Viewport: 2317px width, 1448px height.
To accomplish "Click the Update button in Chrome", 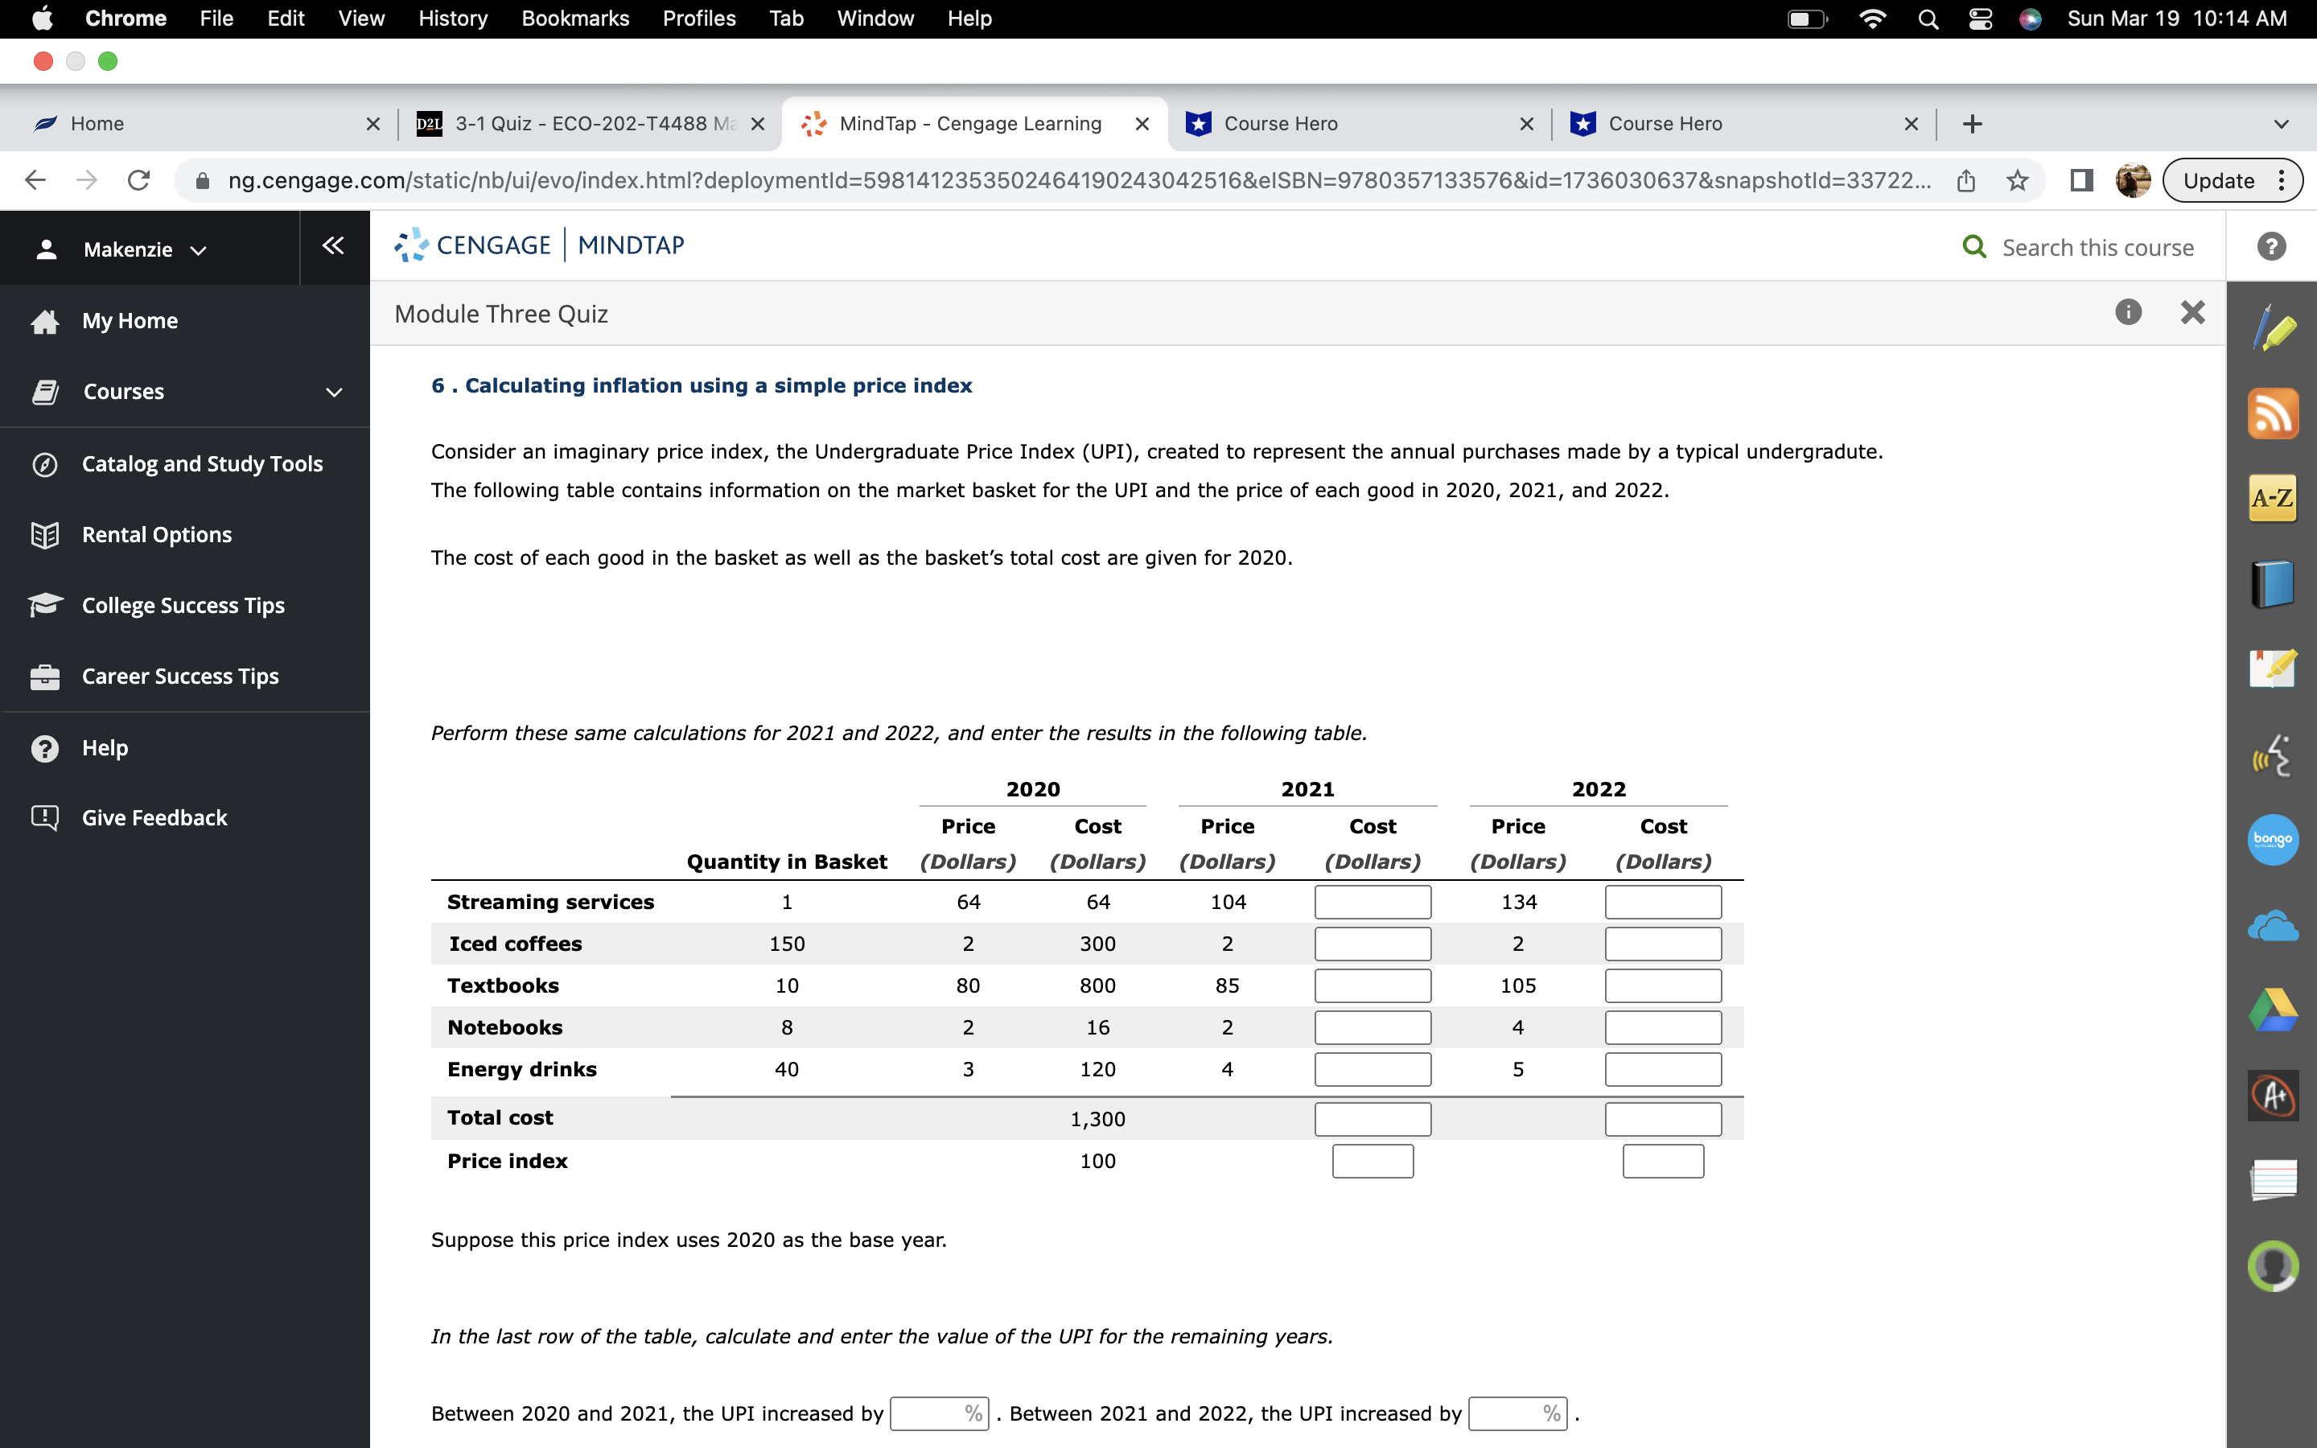I will [x=2218, y=180].
